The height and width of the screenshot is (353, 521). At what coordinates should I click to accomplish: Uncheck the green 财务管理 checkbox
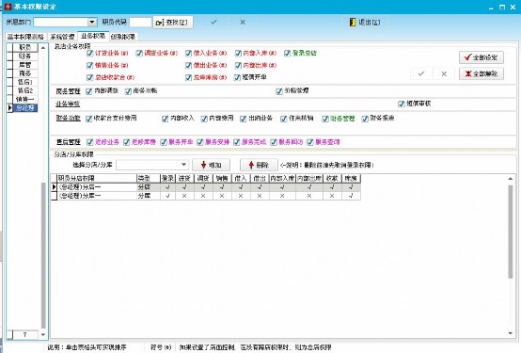coord(325,119)
